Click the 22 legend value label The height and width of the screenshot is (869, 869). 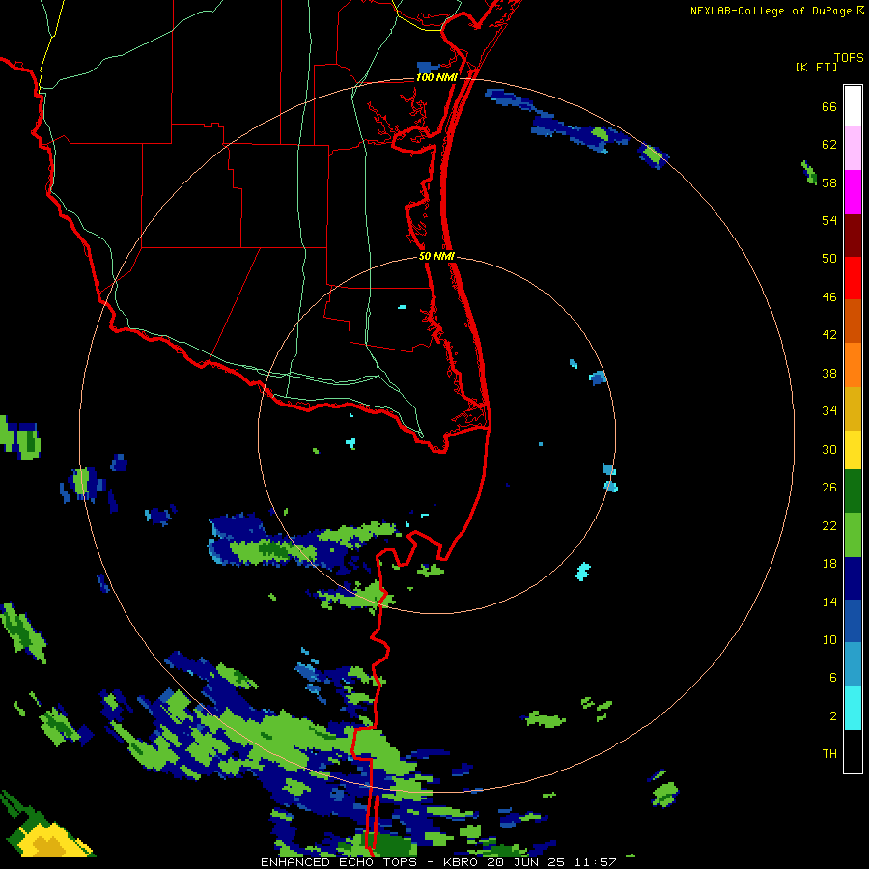[829, 526]
